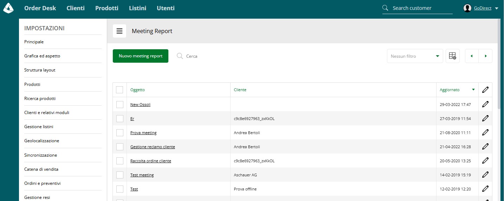Click the app logo in top-left corner
Image resolution: width=504 pixels, height=201 pixels.
8,8
